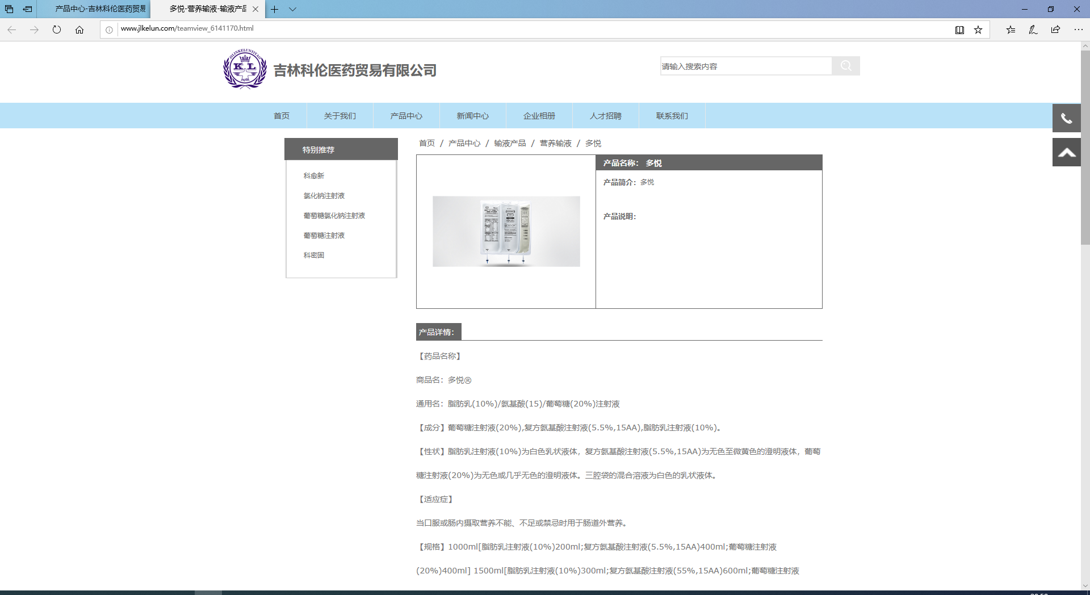Click 输液产品 in breadcrumb
The width and height of the screenshot is (1090, 595).
pos(510,143)
